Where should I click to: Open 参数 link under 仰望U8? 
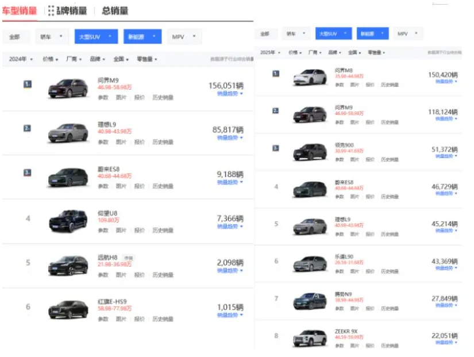(x=103, y=230)
